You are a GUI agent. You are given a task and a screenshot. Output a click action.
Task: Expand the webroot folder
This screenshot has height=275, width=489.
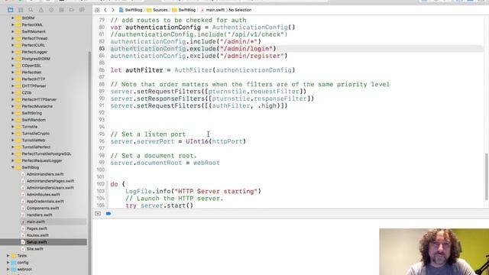pos(8,270)
